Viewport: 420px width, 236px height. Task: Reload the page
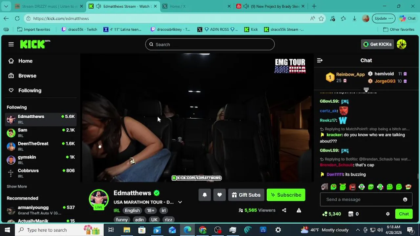pyautogui.click(x=17, y=18)
